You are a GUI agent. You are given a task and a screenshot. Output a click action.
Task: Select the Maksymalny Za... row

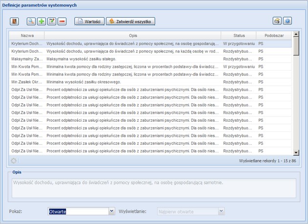[150, 59]
